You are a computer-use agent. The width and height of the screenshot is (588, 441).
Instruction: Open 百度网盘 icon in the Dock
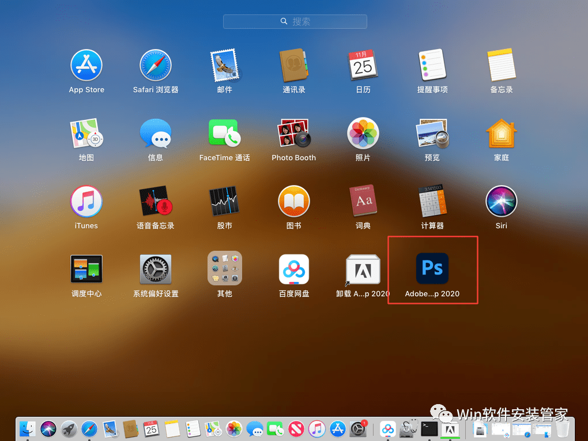(388, 429)
